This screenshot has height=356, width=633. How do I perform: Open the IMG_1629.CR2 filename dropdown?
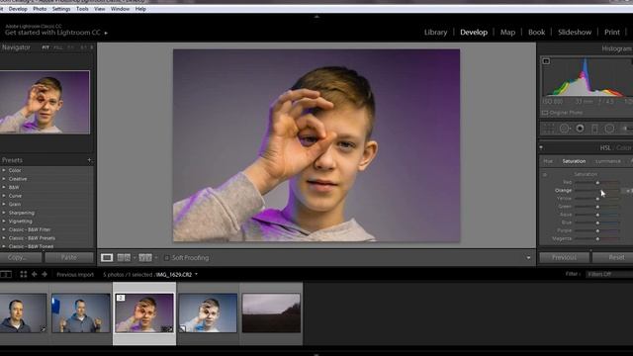click(x=196, y=275)
